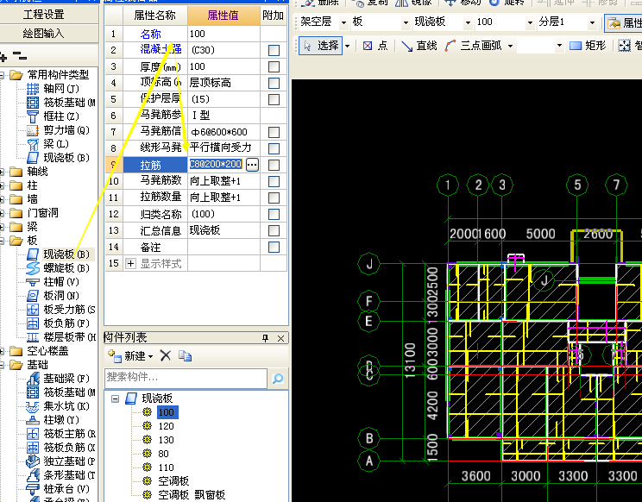
Task: Open the 空心楼盖 folder in tree
Action: click(39, 351)
